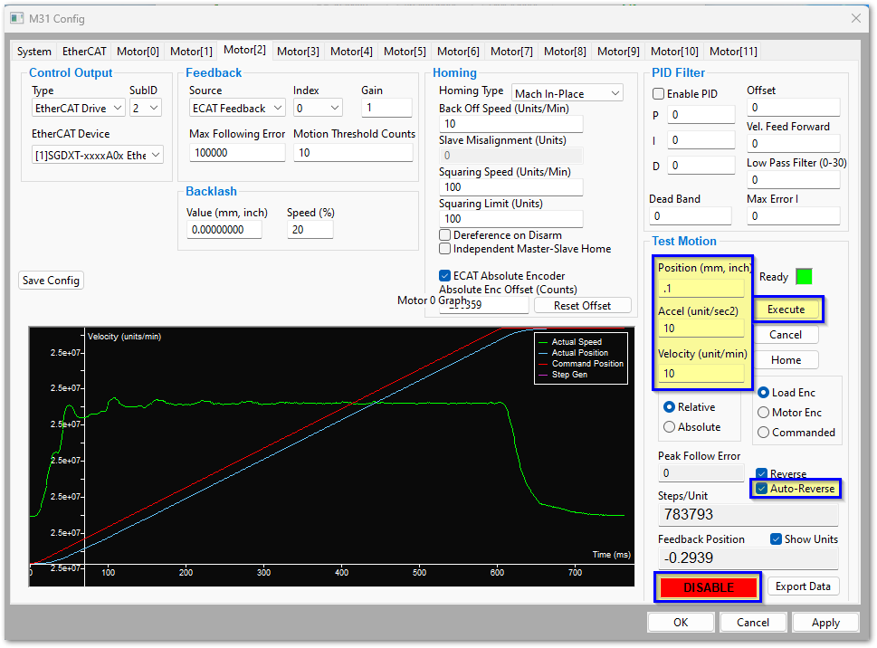
Task: Click the red DISABLE button
Action: (x=708, y=587)
